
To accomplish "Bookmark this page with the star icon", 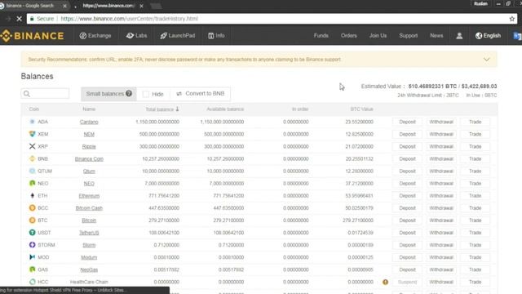I will pos(512,19).
